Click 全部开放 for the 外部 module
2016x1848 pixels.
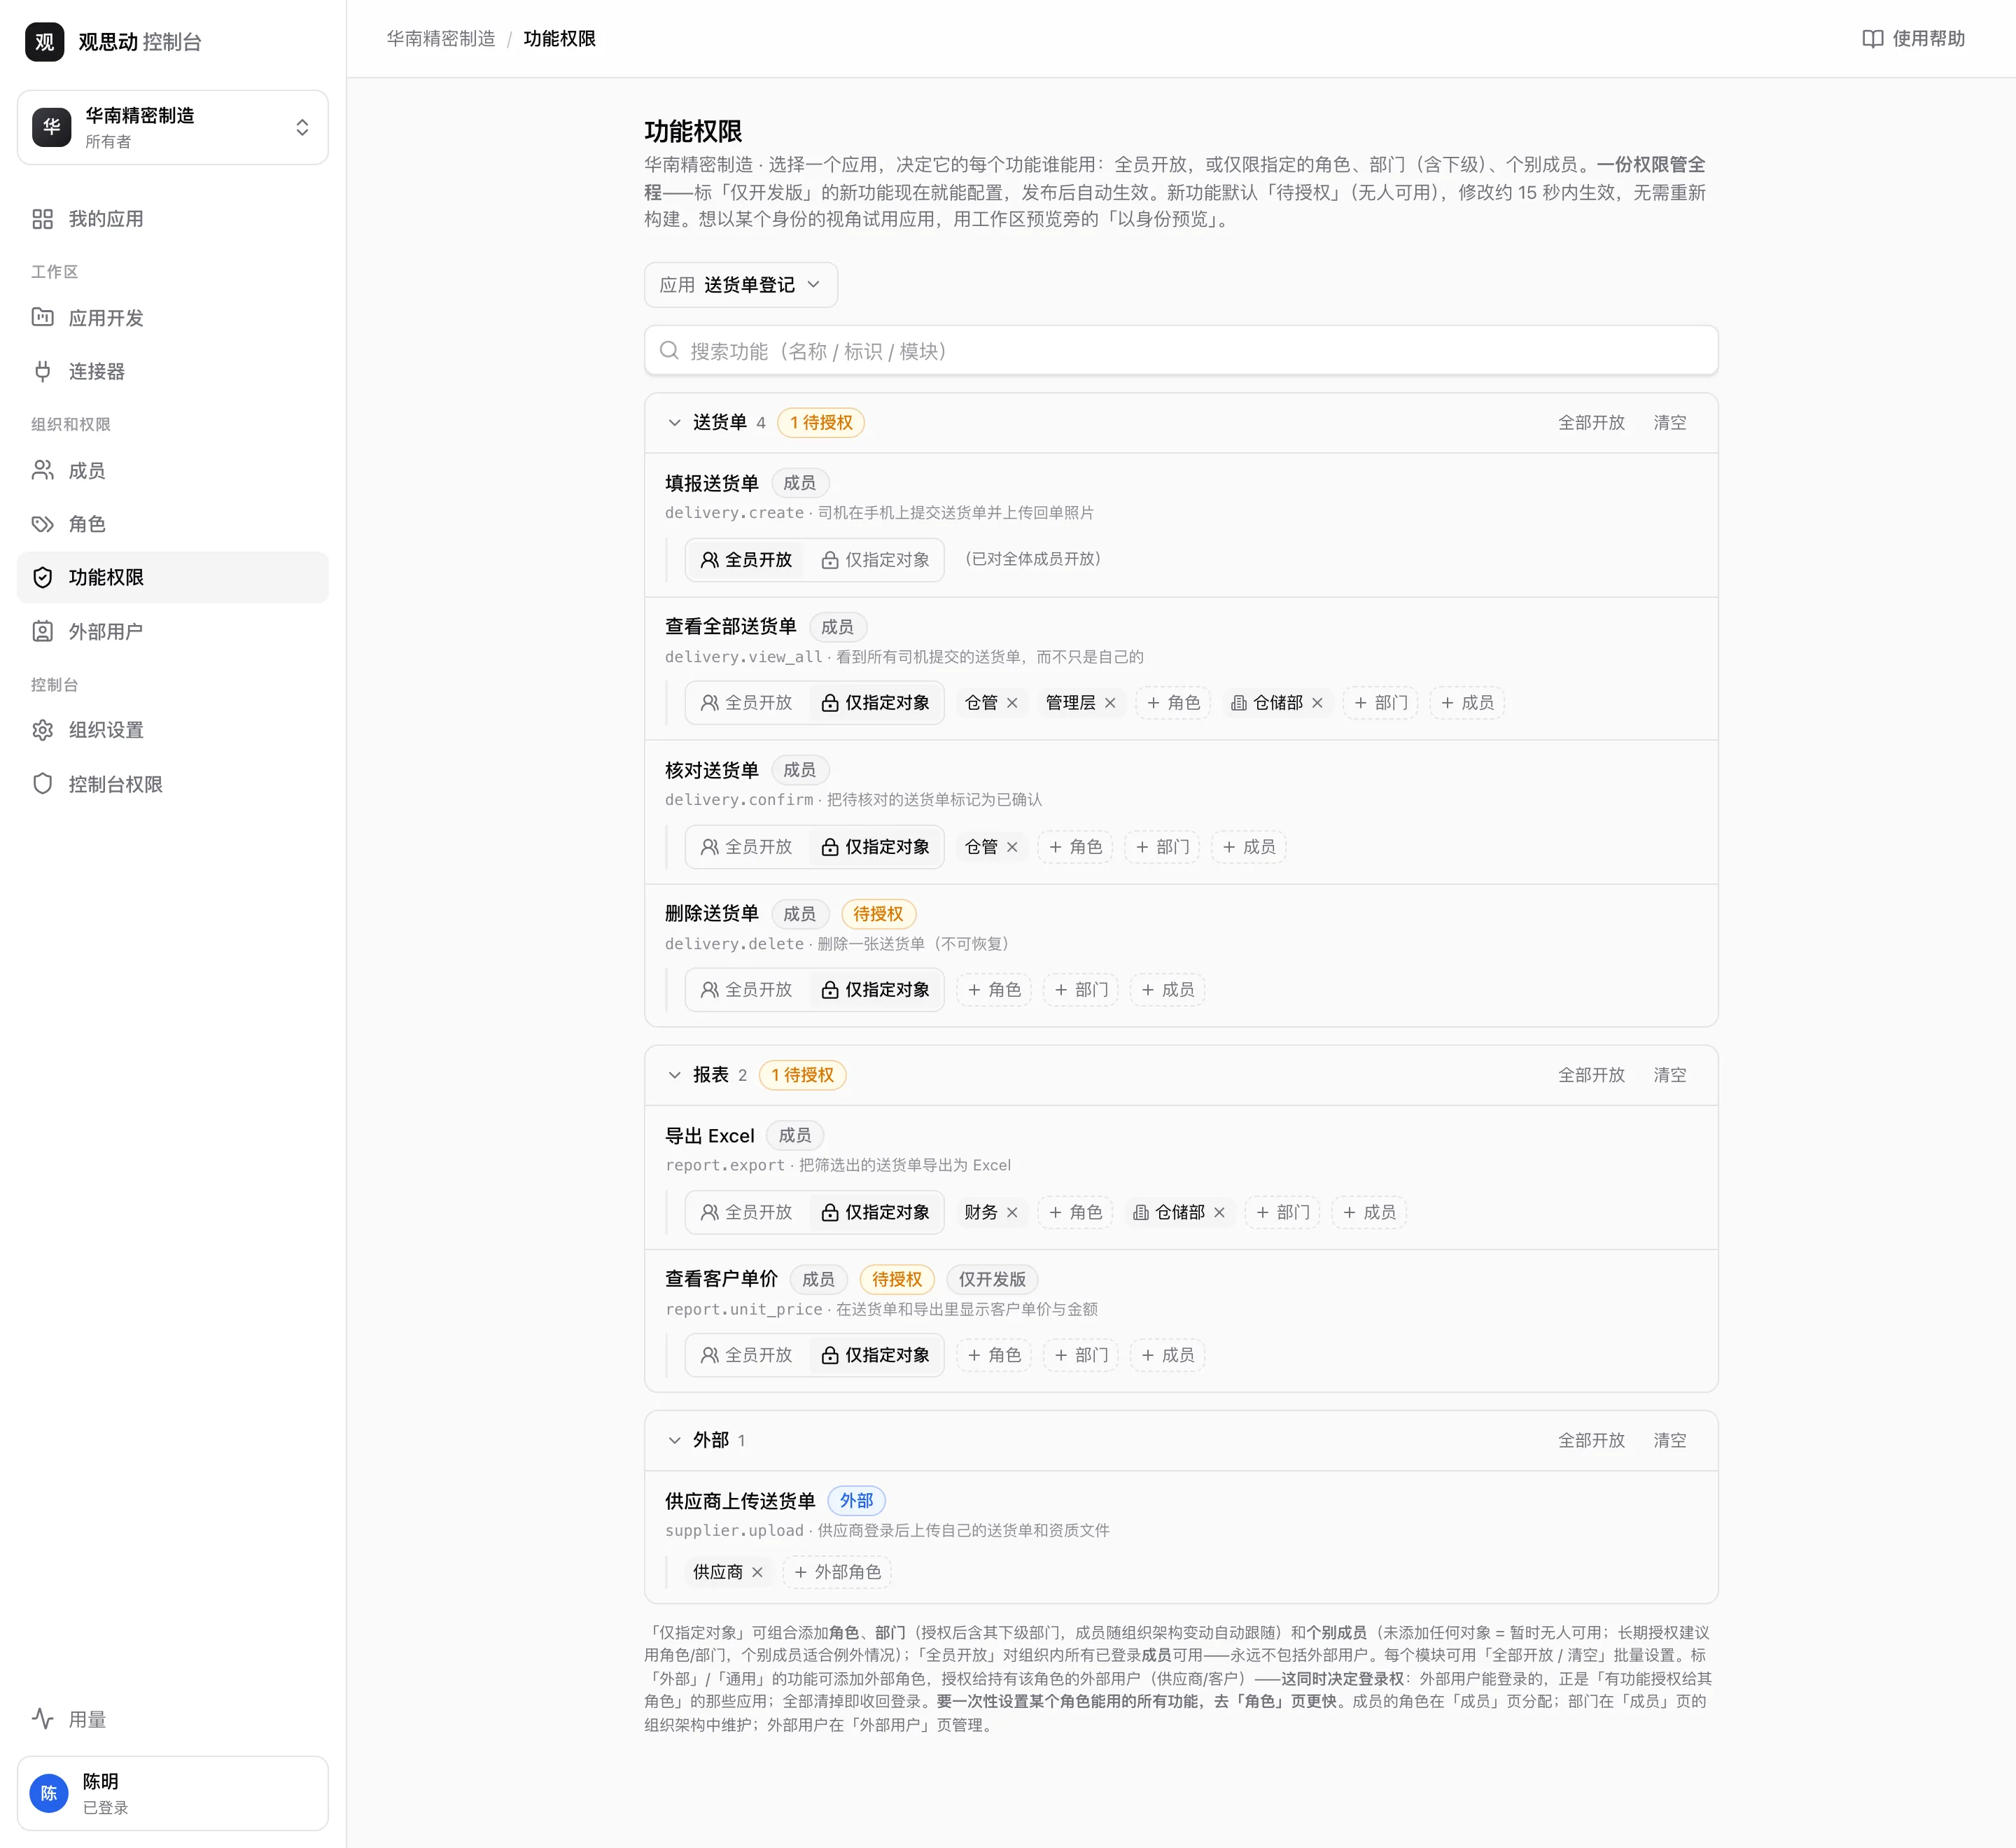(1591, 1440)
